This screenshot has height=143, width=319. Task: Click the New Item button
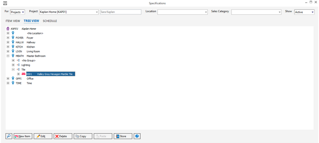(23, 136)
